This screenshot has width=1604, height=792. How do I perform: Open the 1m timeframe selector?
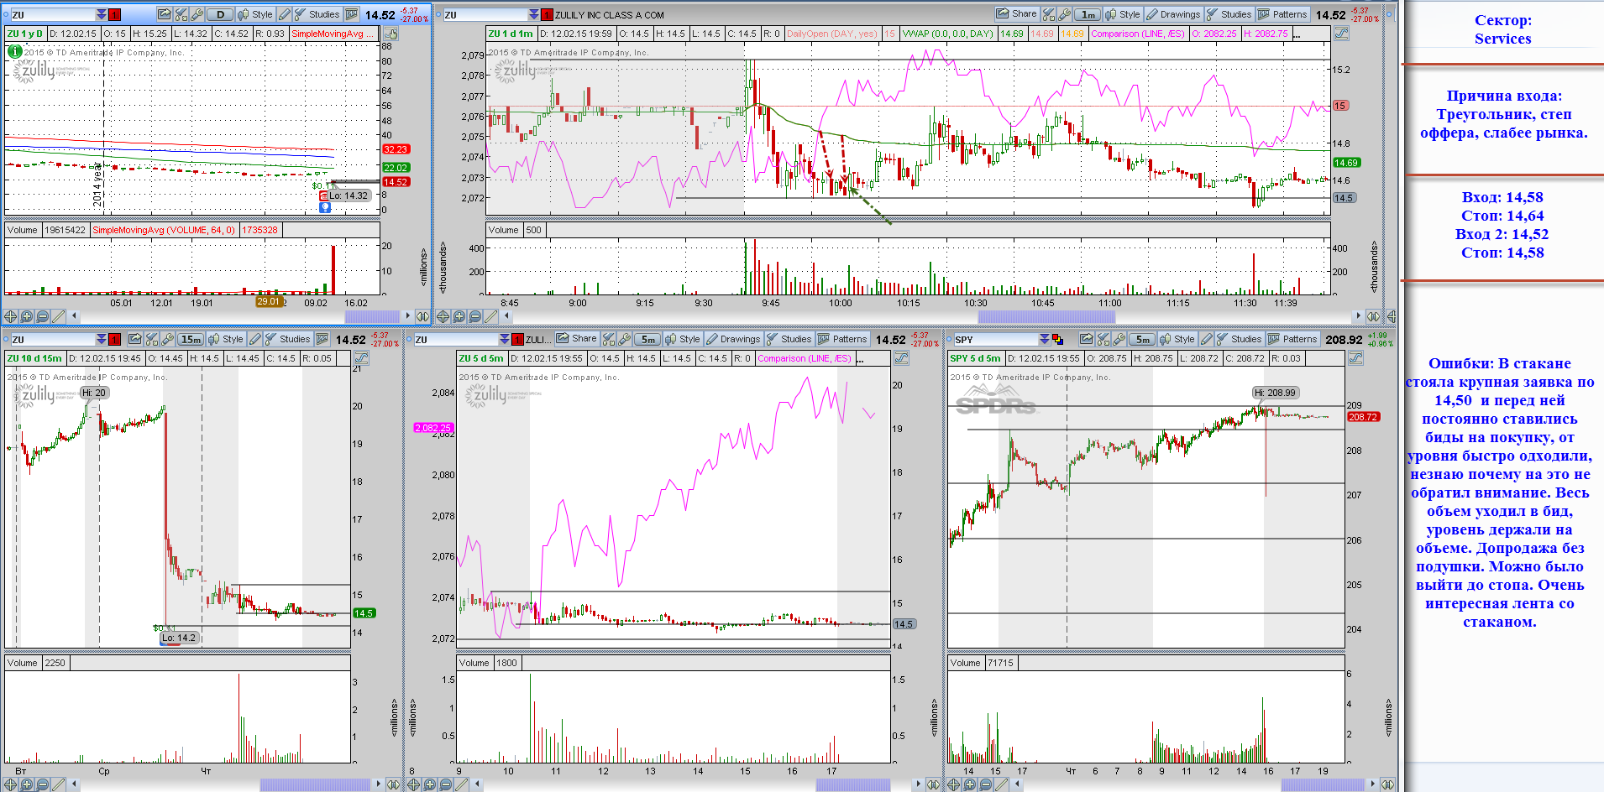pos(1088,14)
